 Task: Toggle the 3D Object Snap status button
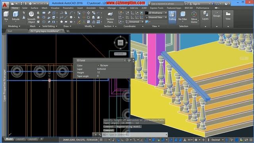(x=163, y=140)
